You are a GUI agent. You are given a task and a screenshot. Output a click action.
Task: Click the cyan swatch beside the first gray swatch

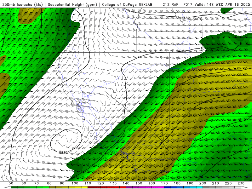coord(199,187)
